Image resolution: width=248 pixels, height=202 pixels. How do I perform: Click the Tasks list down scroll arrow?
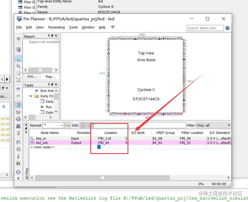point(56,112)
